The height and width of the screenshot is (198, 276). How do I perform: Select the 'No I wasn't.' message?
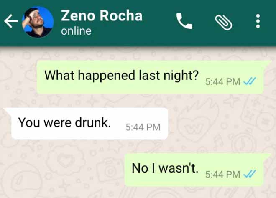[x=194, y=170]
